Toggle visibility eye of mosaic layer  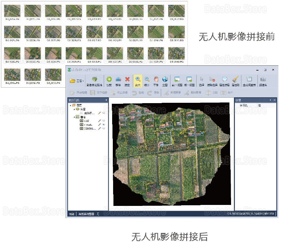pos(103,125)
